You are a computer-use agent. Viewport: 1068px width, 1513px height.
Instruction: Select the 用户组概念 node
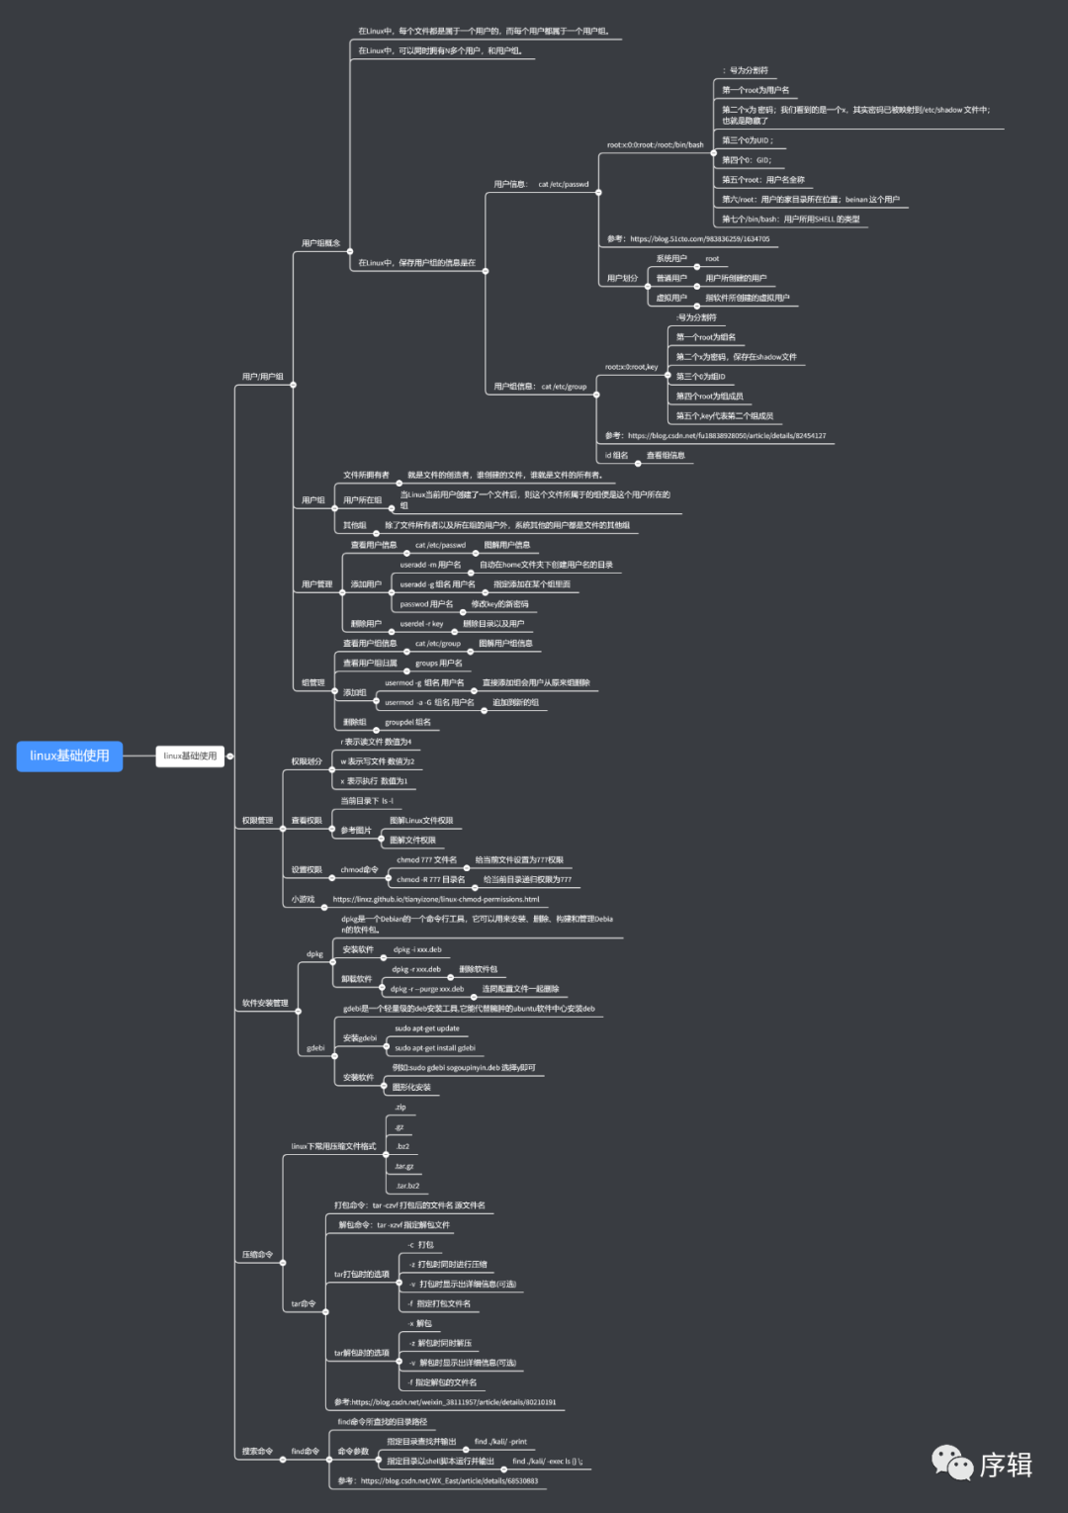pyautogui.click(x=320, y=243)
